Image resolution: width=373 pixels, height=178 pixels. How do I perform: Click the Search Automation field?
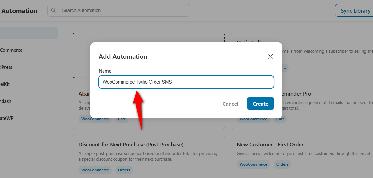coord(119,10)
